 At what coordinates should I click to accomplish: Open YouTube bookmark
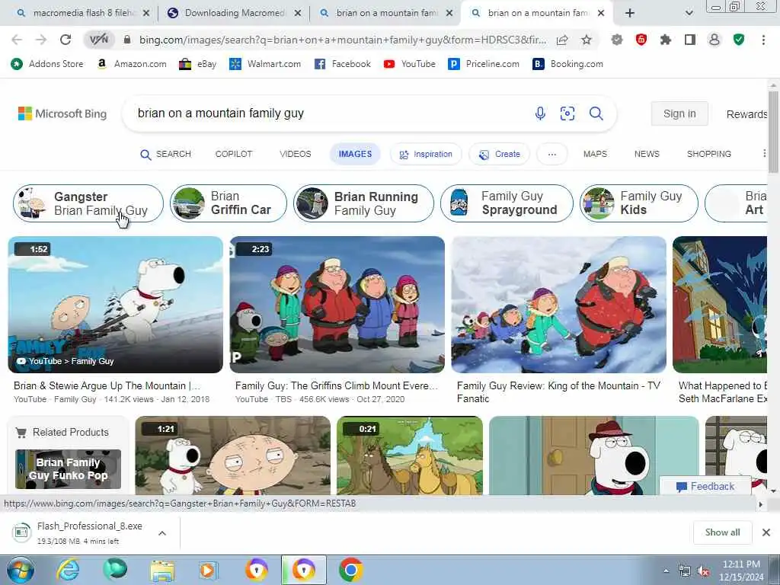[409, 64]
